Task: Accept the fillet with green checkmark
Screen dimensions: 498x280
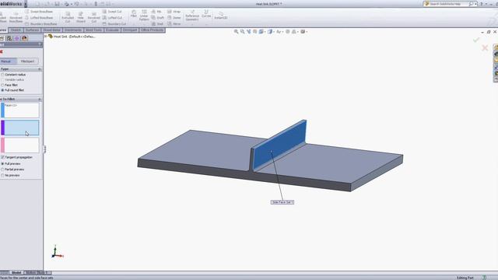Action: pos(476,40)
